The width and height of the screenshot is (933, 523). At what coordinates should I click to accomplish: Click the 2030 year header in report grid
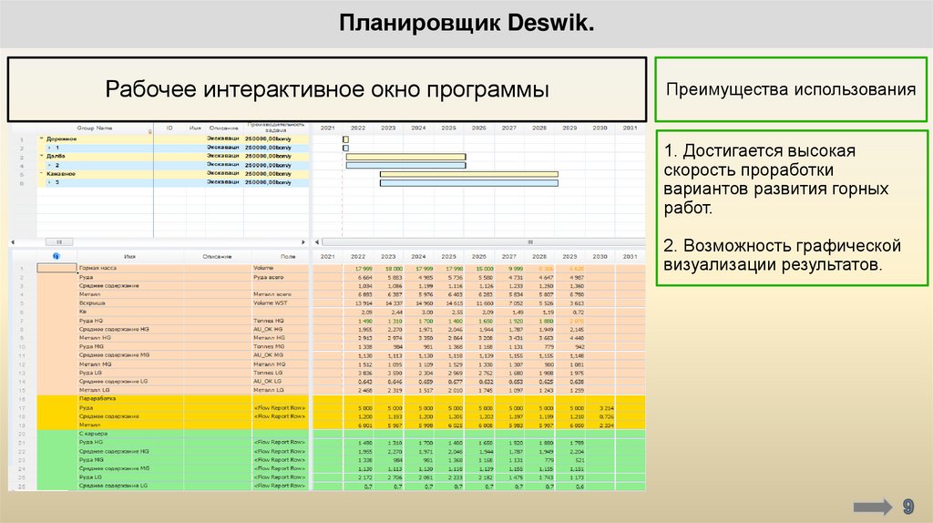[600, 256]
